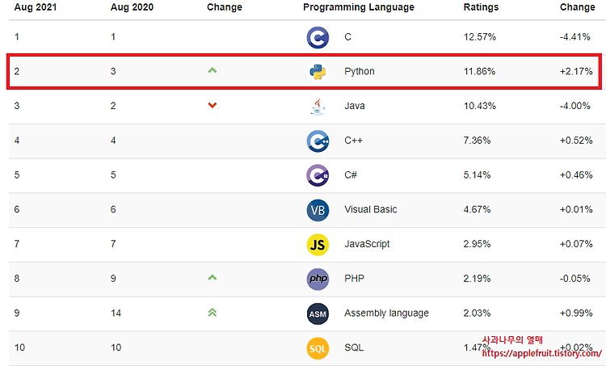Click the C language logo icon
606x366 pixels.
pos(318,37)
